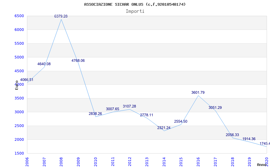Click the 2018 year axis label
270x168 pixels.
tap(233, 162)
